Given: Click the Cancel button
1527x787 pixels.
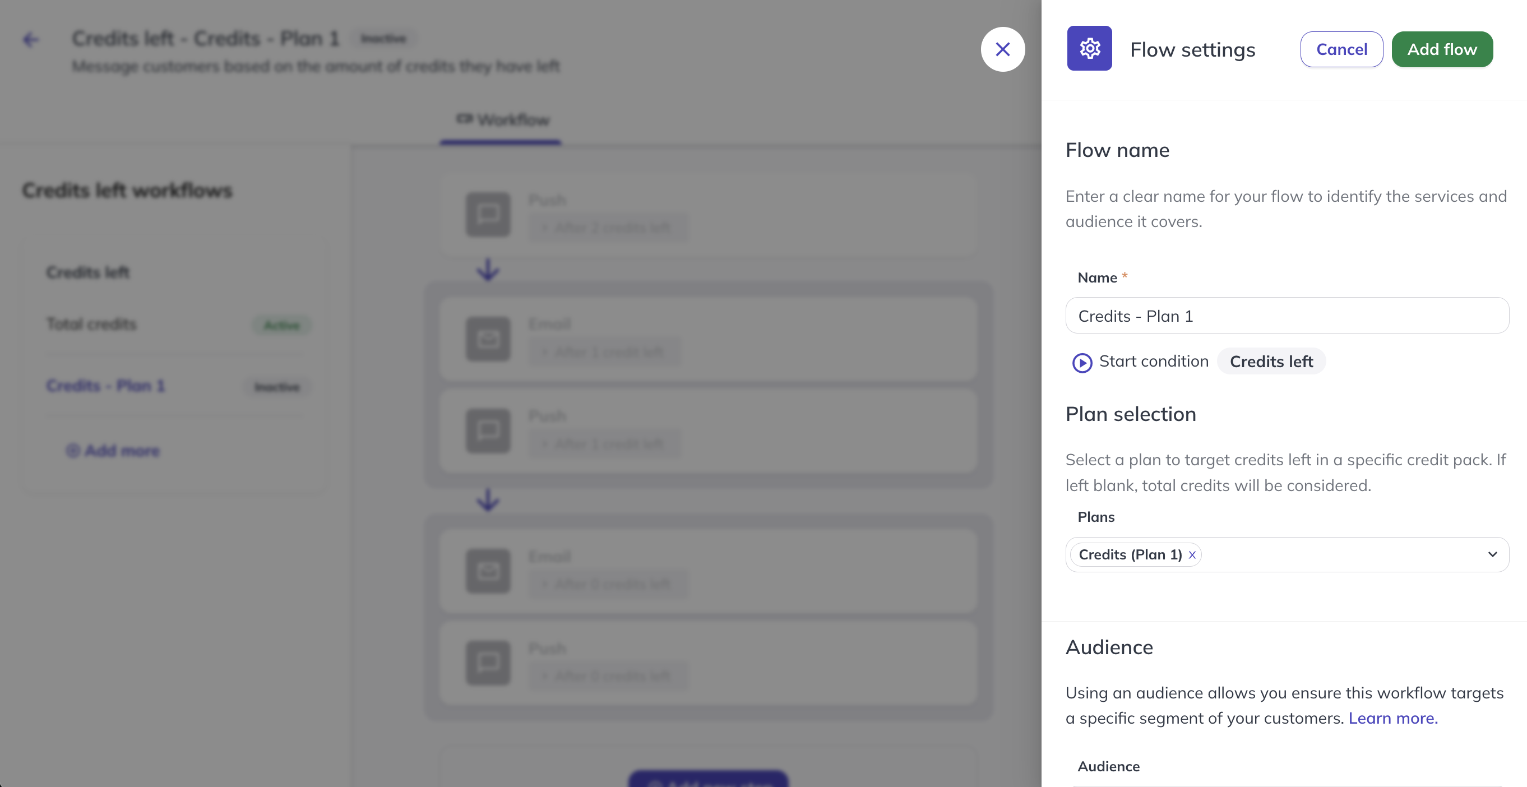Looking at the screenshot, I should 1341,49.
